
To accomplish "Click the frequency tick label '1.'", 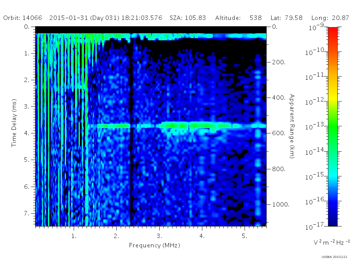I will click(74, 236).
